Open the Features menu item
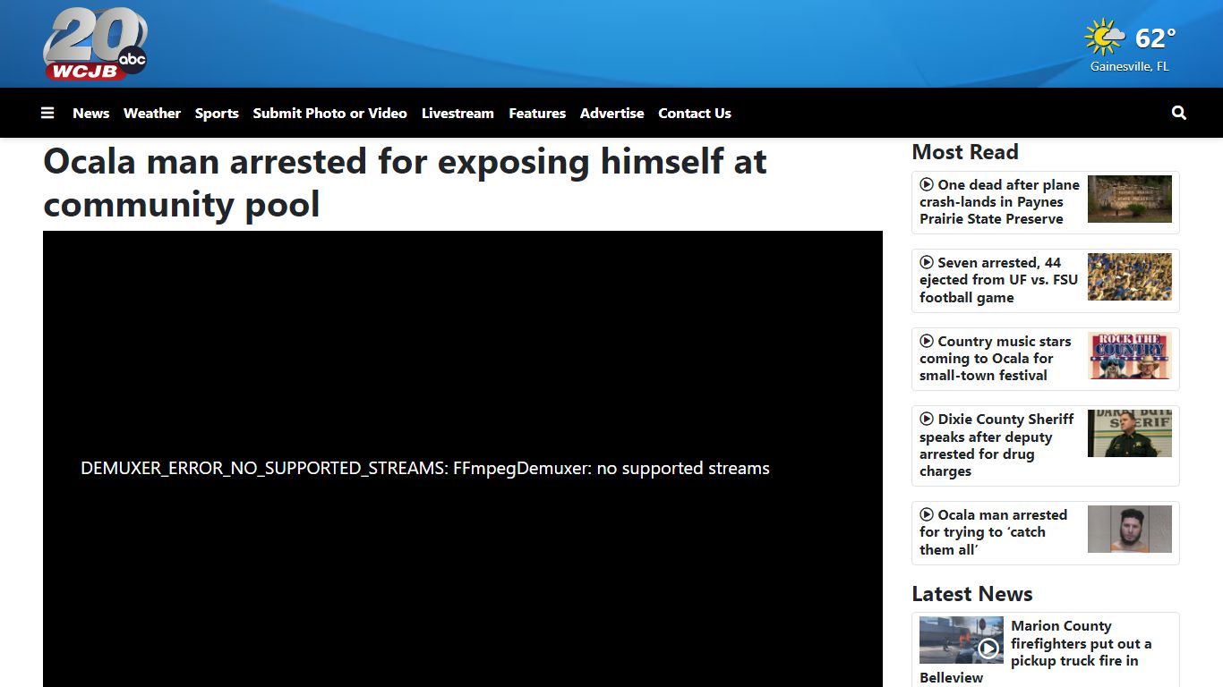This screenshot has height=687, width=1223. tap(537, 113)
